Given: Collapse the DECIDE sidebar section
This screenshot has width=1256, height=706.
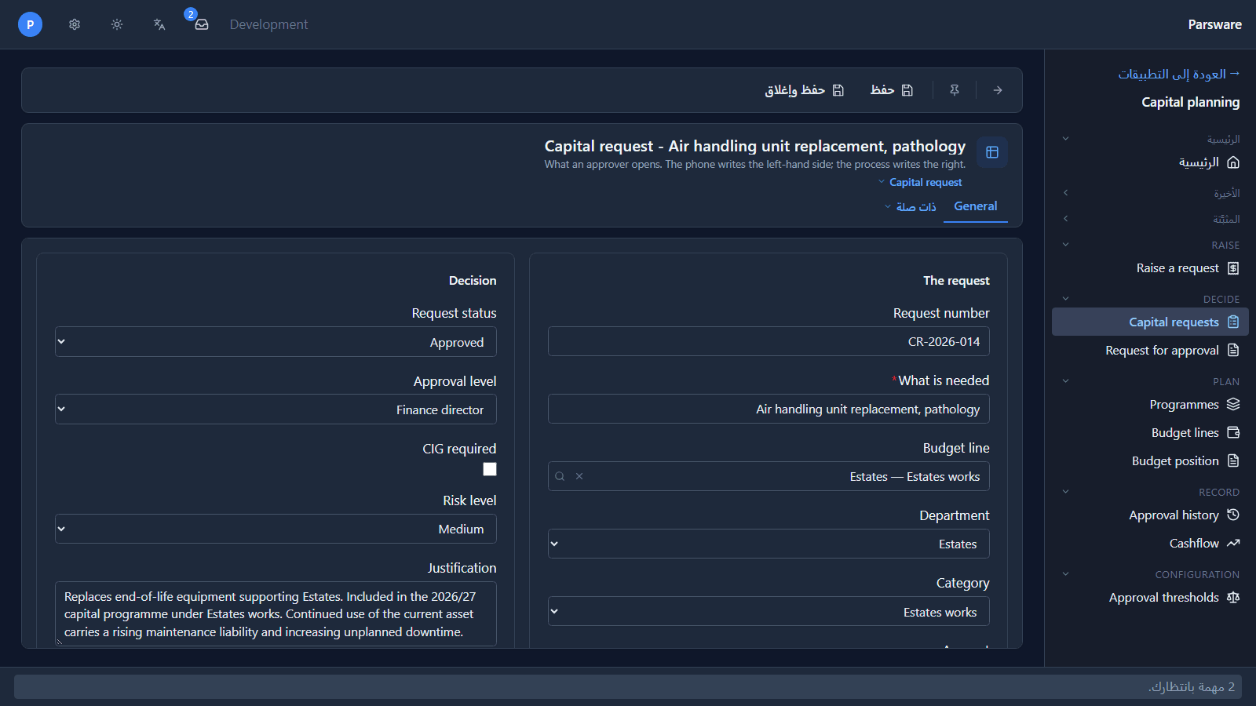Looking at the screenshot, I should [x=1065, y=298].
